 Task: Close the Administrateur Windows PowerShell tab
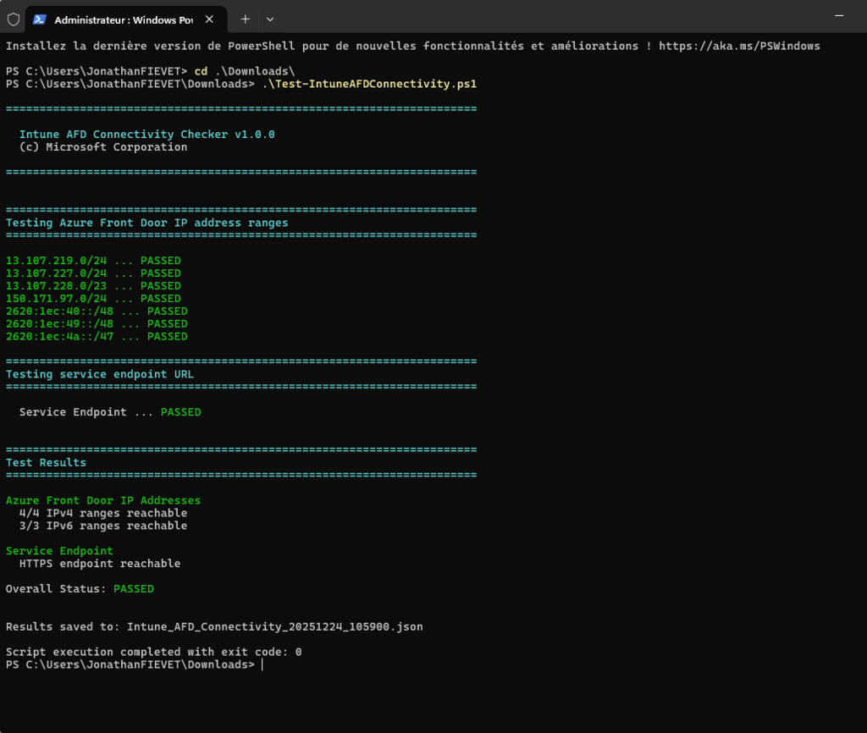(x=209, y=19)
